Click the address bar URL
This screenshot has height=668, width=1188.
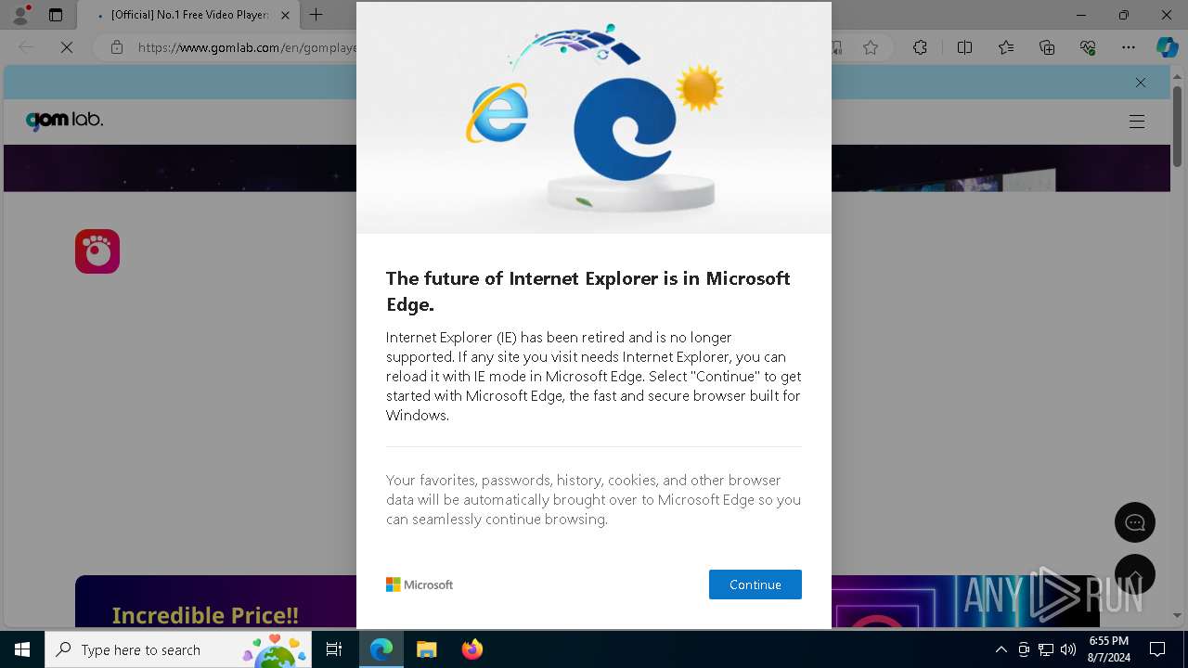246,47
